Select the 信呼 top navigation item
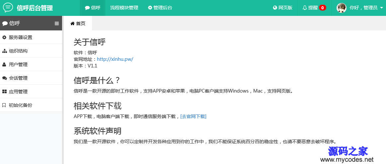Screen dimensions: 386x164 [93, 8]
